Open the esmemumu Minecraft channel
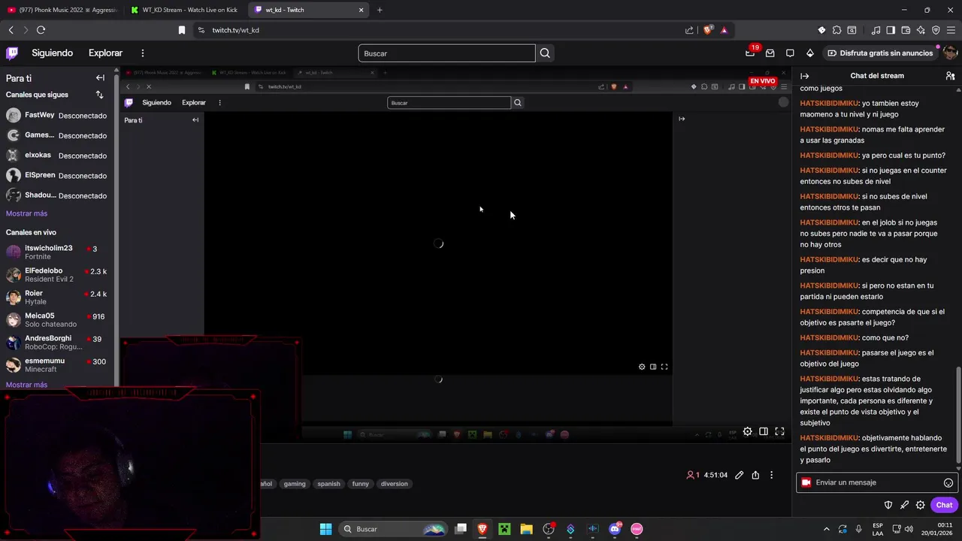Image resolution: width=962 pixels, height=541 pixels. pyautogui.click(x=58, y=365)
